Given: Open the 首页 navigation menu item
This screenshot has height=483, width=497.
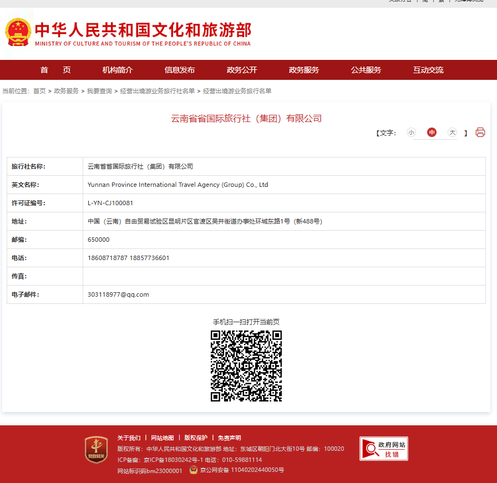Looking at the screenshot, I should (x=55, y=70).
